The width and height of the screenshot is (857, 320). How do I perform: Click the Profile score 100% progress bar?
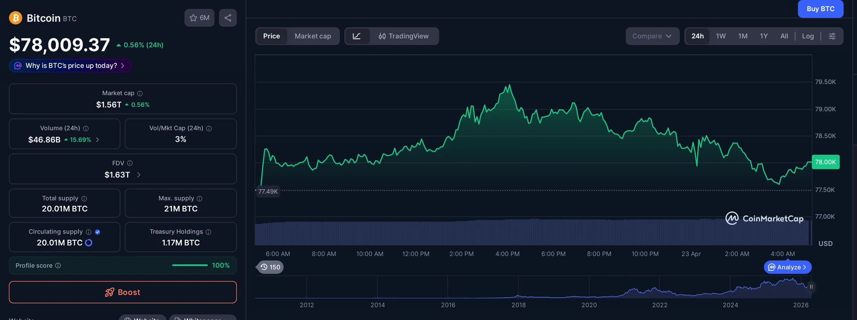[190, 265]
